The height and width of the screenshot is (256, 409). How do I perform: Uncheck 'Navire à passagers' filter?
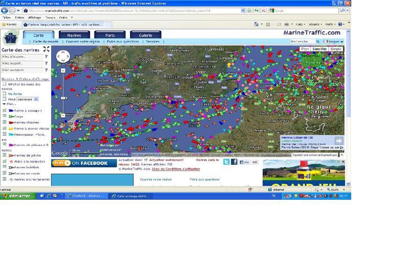pos(4,110)
